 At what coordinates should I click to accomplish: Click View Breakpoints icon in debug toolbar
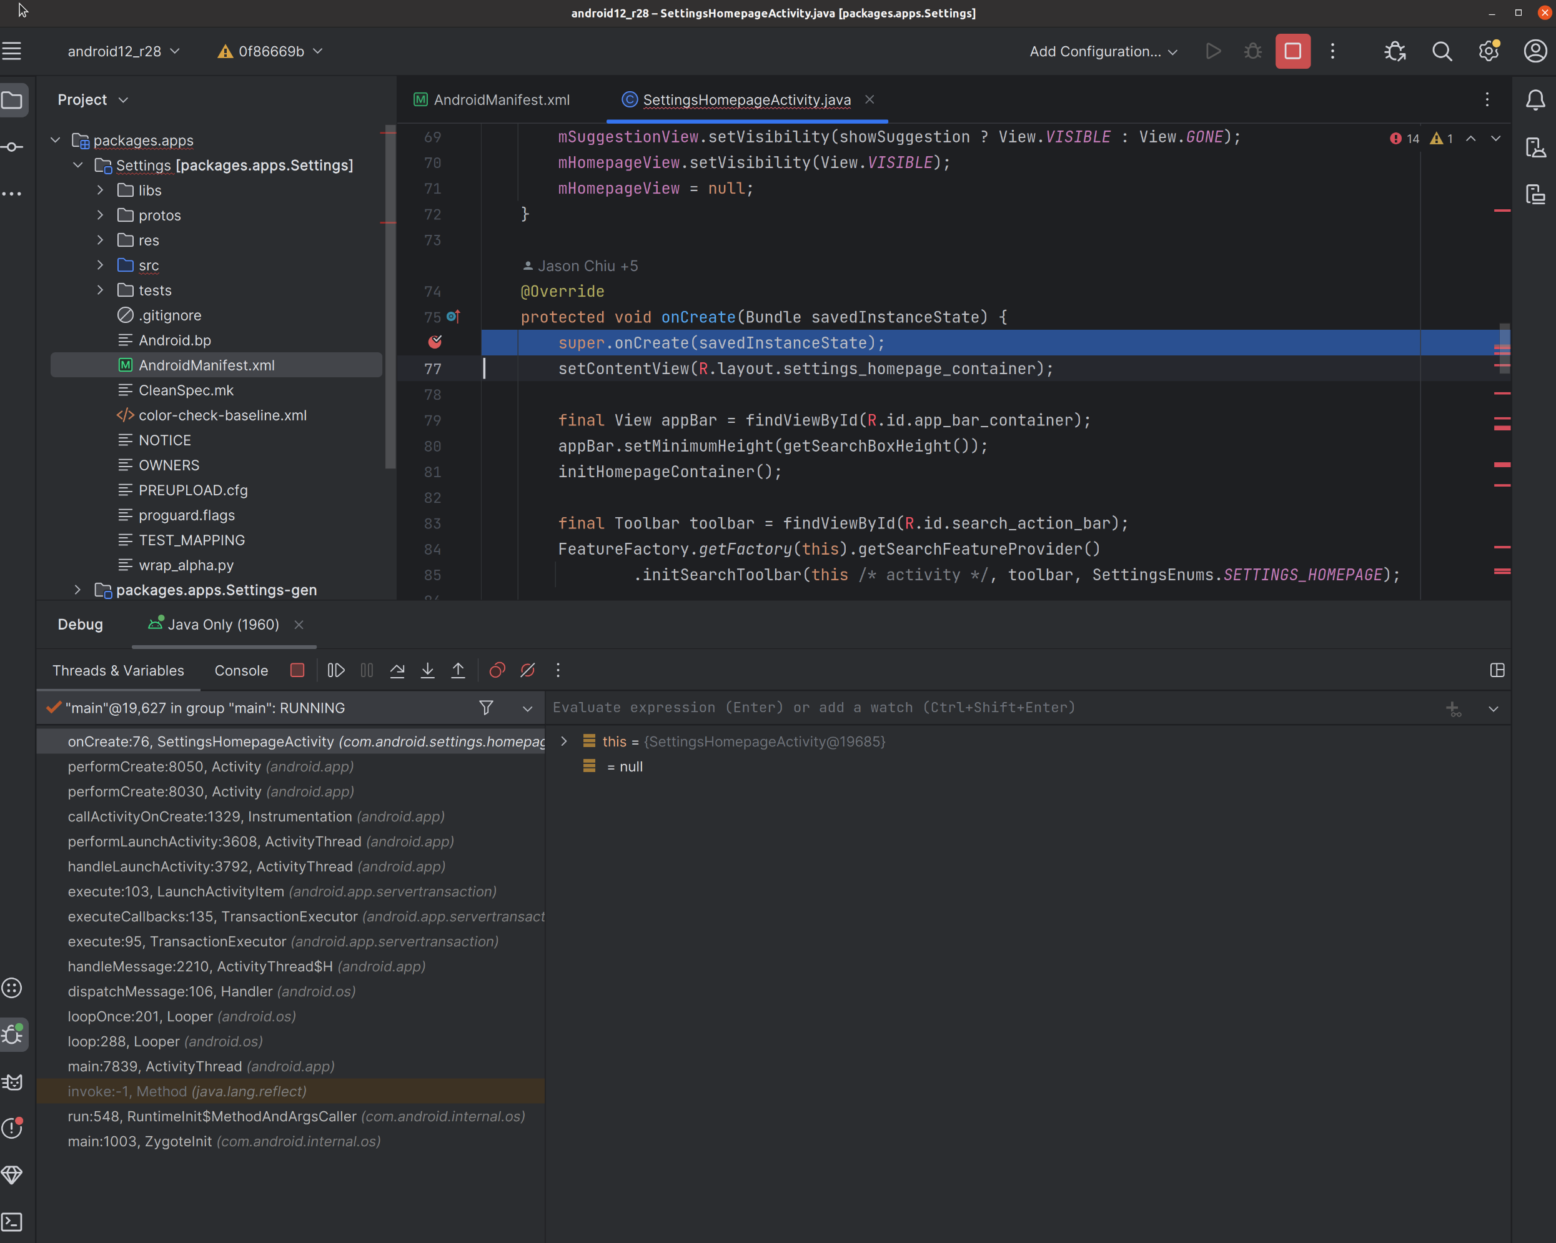[x=497, y=671]
